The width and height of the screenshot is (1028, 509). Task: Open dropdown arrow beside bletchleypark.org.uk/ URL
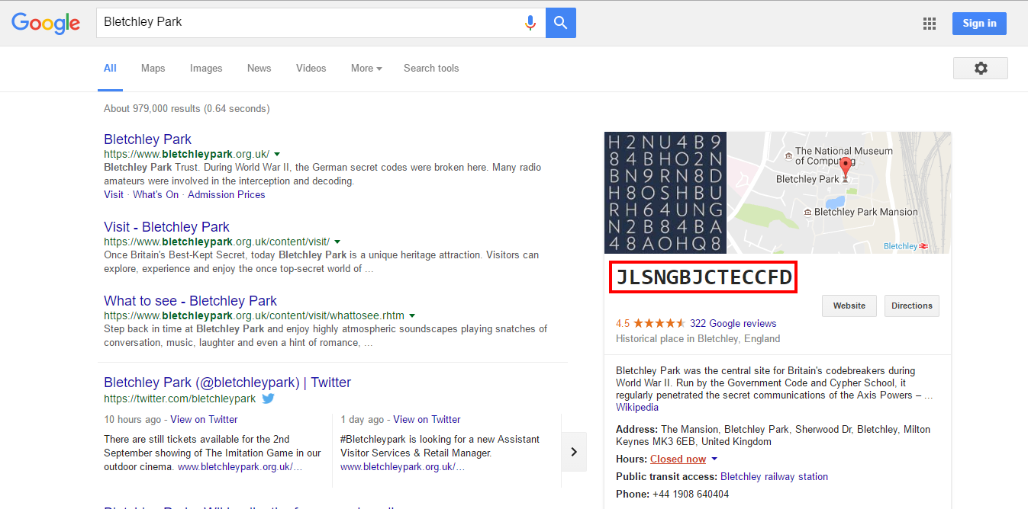pos(277,153)
